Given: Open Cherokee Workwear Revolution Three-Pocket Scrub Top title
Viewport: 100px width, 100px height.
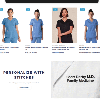Looking at the screenshot, I should coord(63,48).
